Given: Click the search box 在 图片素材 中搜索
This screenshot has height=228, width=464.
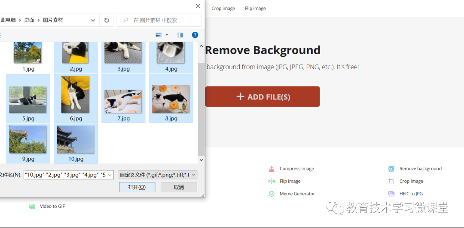Looking at the screenshot, I should [159, 20].
